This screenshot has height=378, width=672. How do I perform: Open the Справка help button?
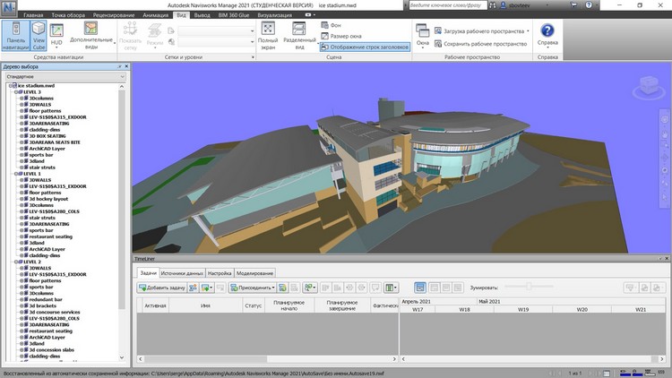[547, 35]
